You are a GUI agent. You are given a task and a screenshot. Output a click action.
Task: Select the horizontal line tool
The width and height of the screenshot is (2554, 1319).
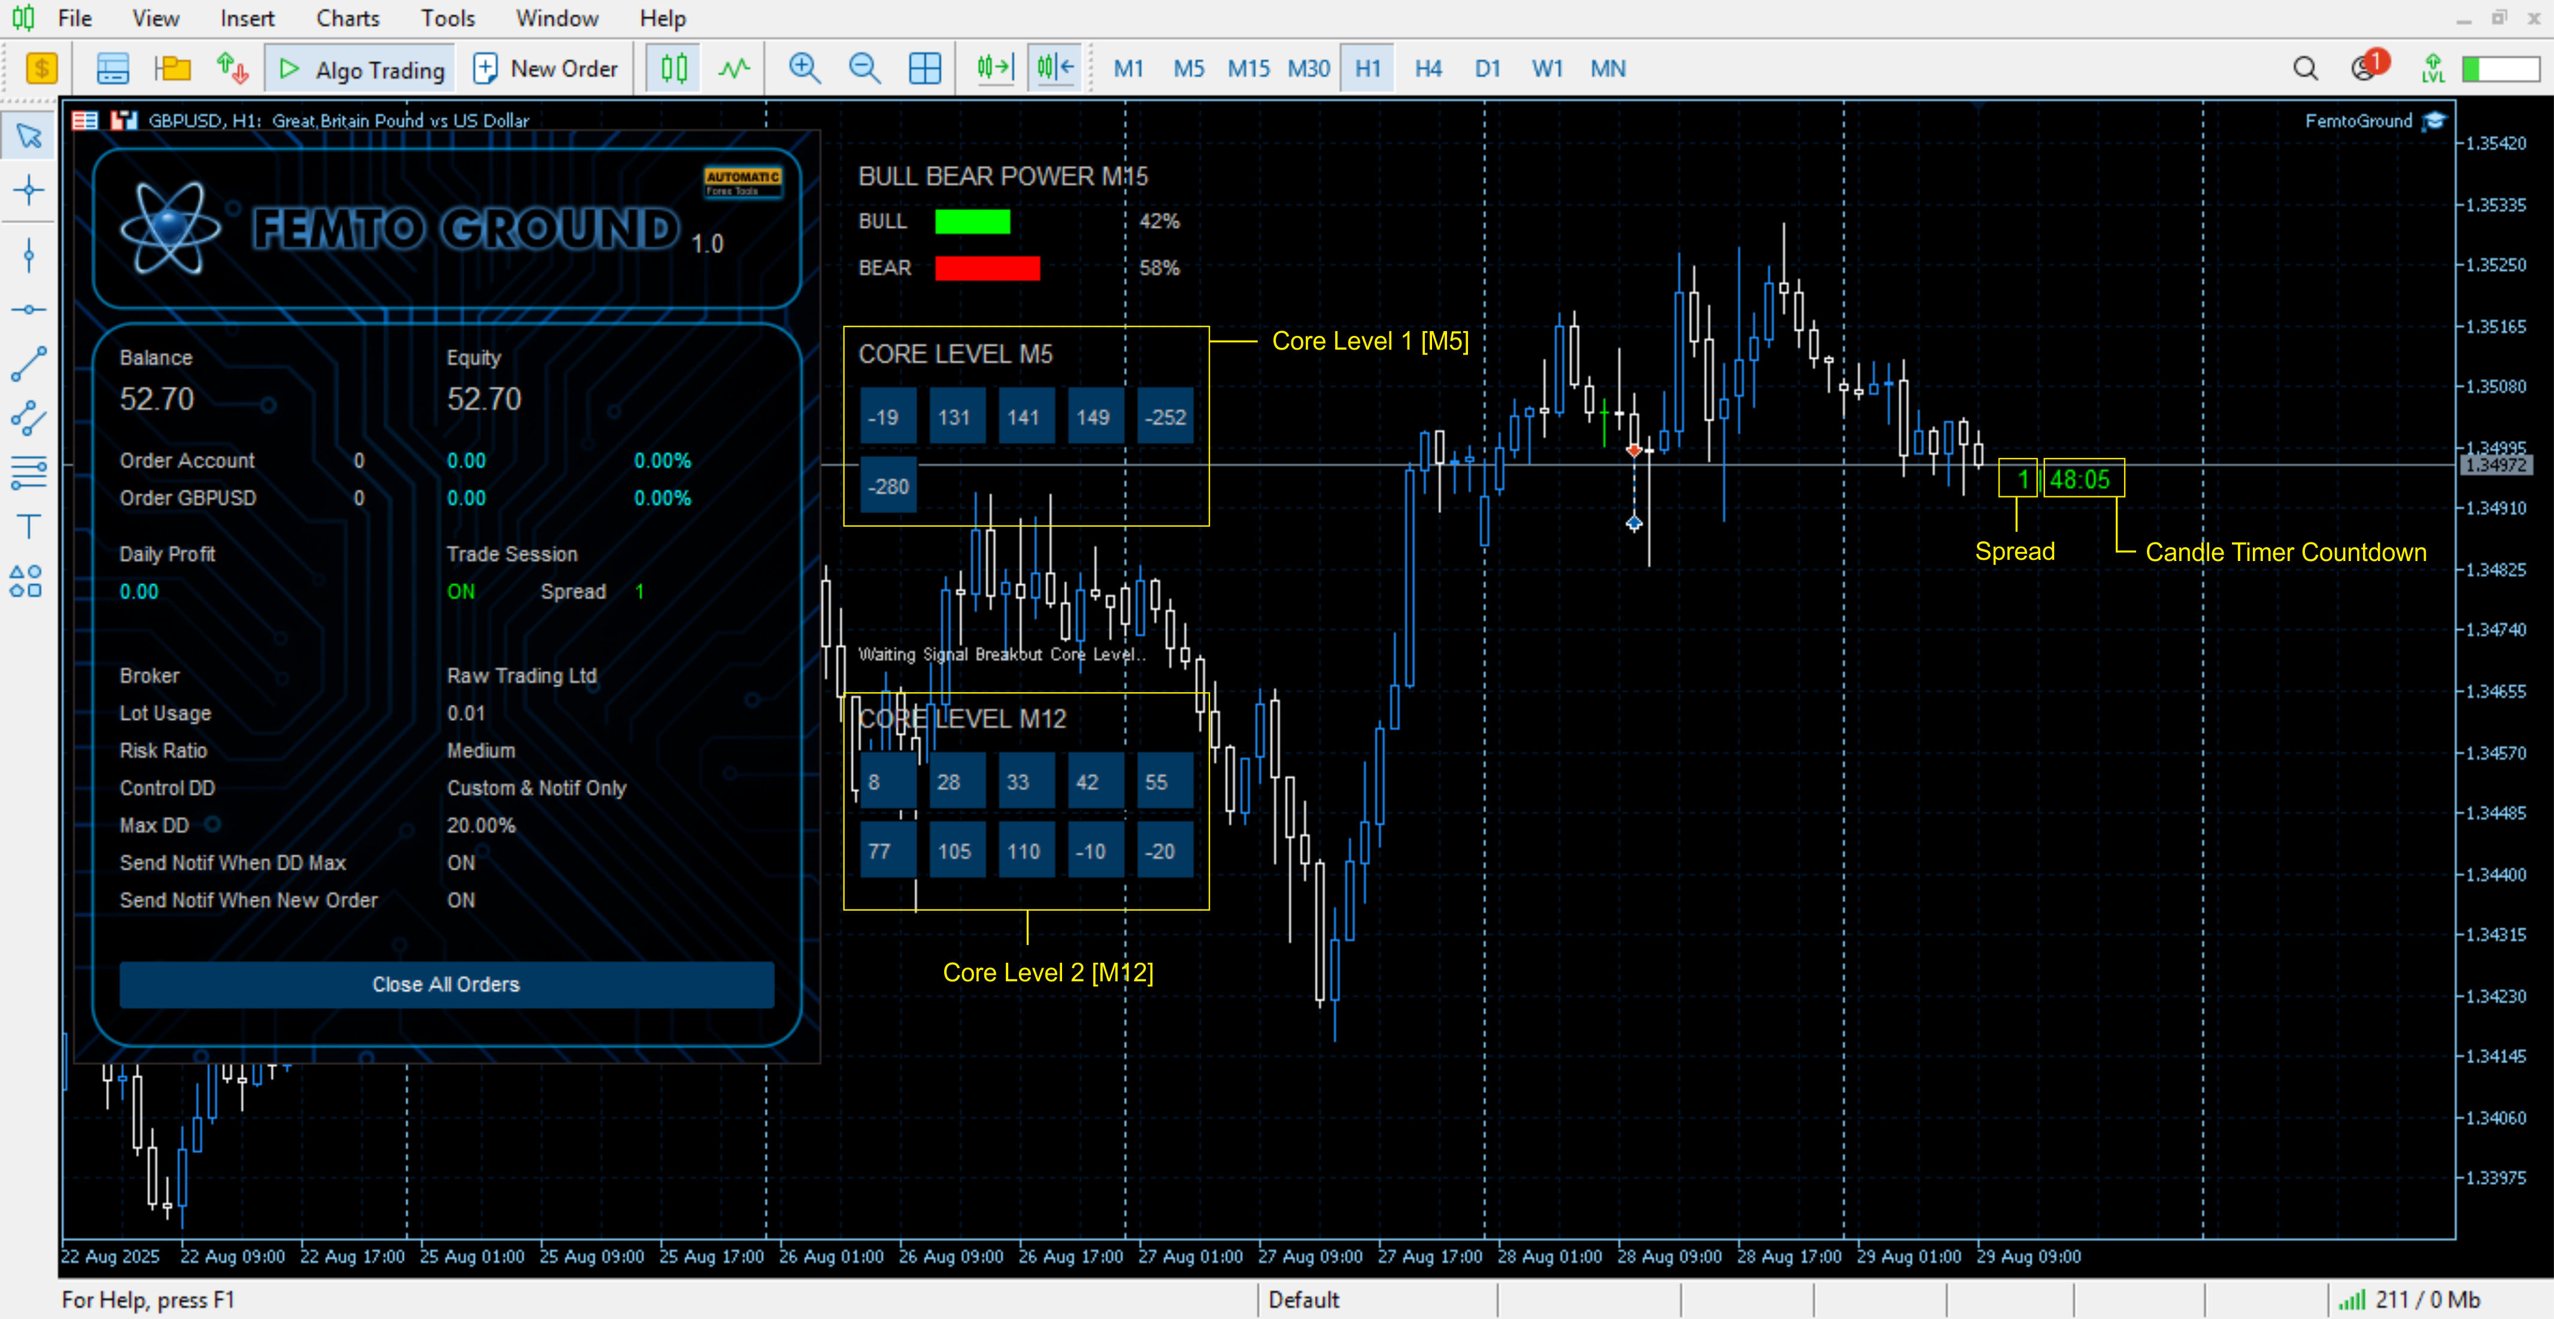point(29,310)
